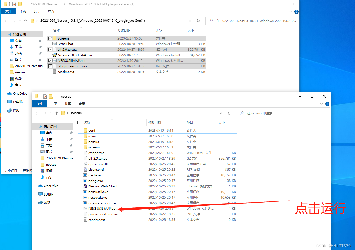Select NESSUS批处理.bat icon in nessus window
Screen dimensions: 355x250
point(85,209)
